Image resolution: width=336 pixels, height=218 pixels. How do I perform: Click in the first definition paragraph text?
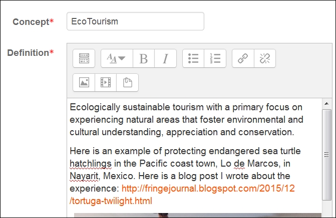[x=186, y=120]
